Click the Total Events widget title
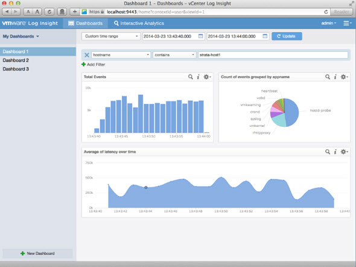 point(95,77)
